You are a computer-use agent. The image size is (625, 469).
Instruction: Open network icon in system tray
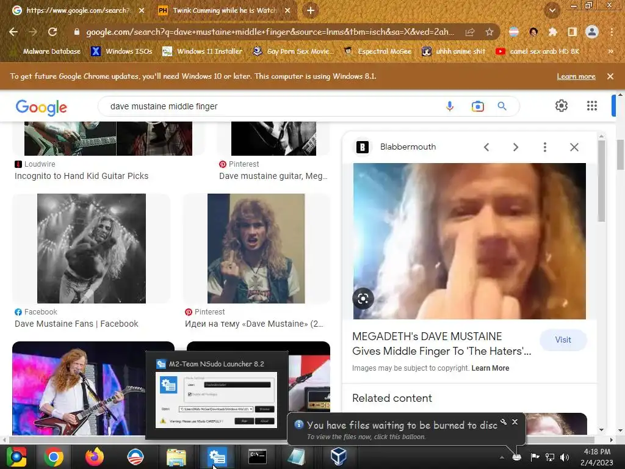pos(550,457)
